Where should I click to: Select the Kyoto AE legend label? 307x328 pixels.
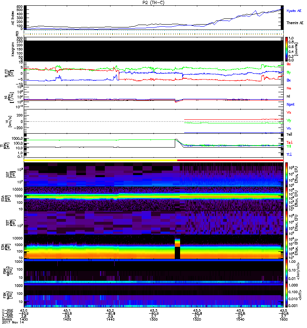coord(294,11)
